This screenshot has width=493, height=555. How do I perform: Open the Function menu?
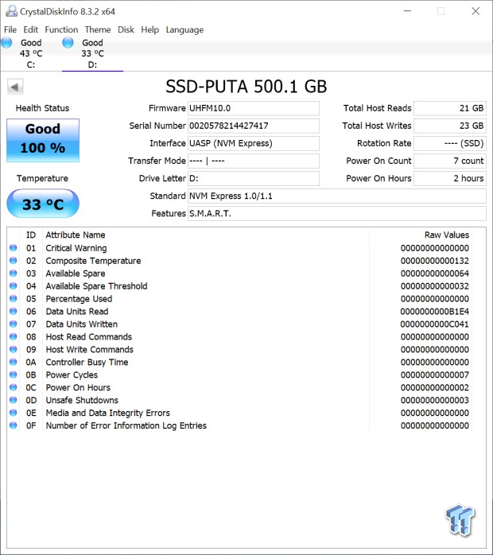tap(61, 29)
